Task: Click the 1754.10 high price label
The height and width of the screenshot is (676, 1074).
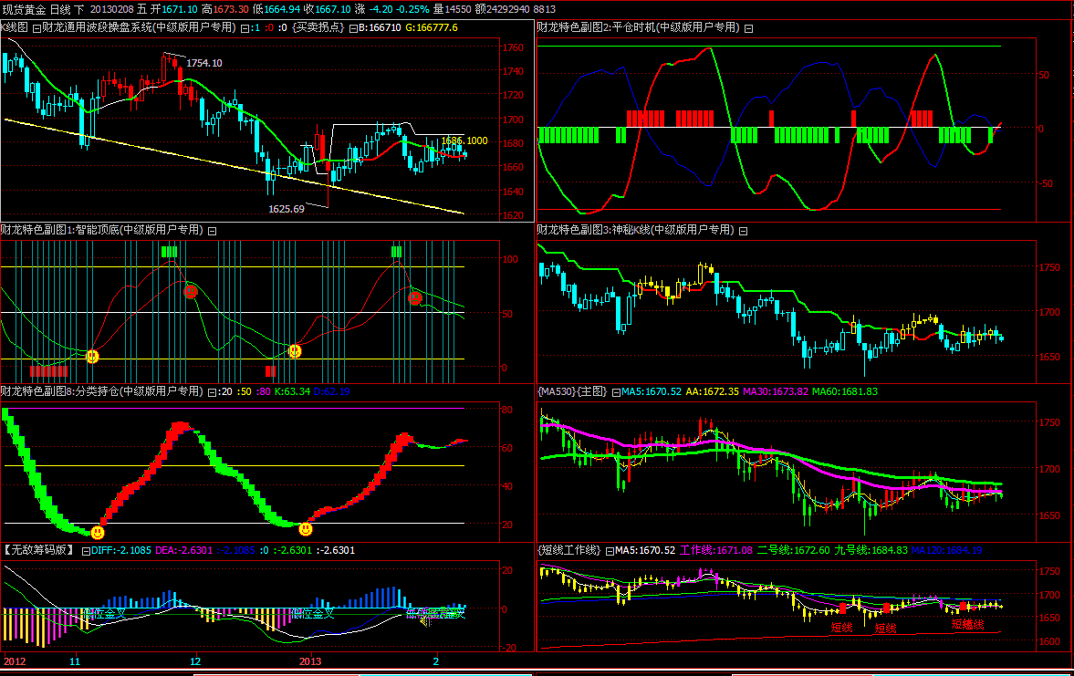Action: point(204,63)
